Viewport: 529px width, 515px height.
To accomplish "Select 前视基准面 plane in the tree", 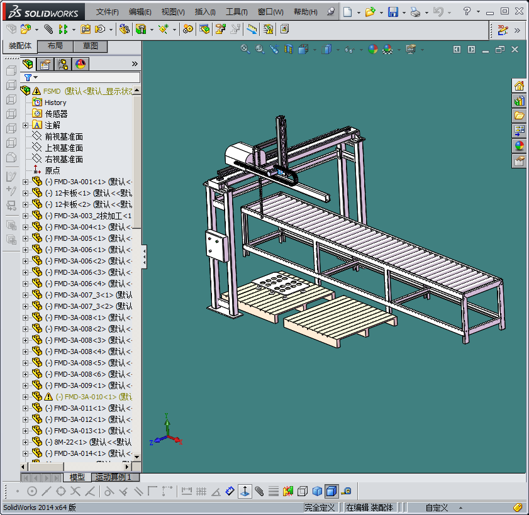I will pos(64,136).
